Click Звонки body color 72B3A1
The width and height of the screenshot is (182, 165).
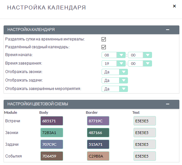[52, 133]
